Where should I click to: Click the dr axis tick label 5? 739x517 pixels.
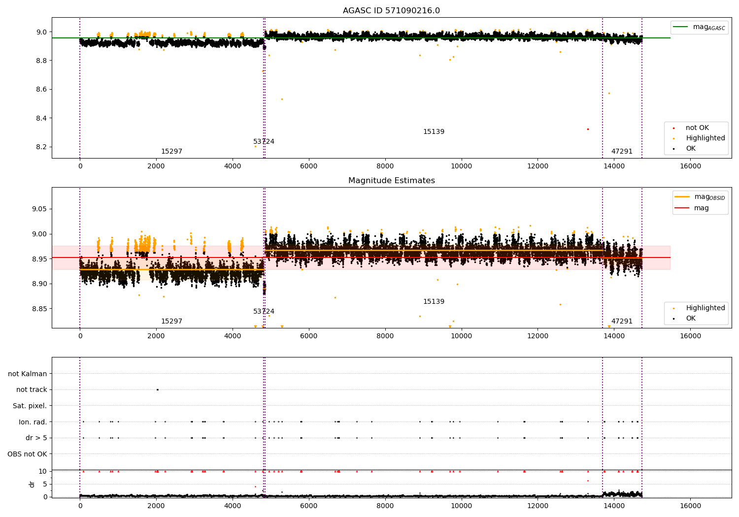[45, 484]
